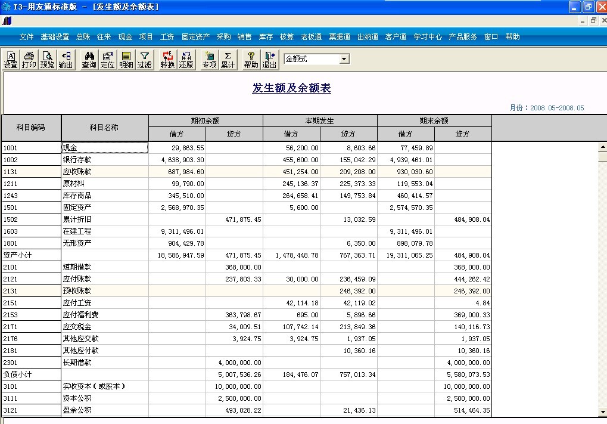Open the 工资 menu
This screenshot has width=607, height=424.
tap(167, 37)
